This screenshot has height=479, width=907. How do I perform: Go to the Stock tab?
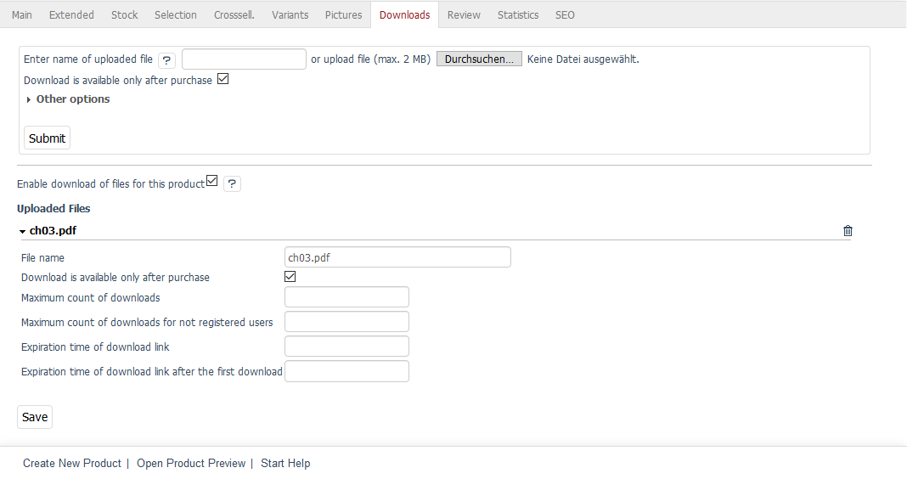(x=124, y=14)
